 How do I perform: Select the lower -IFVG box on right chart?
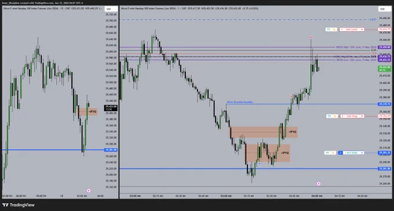point(268,153)
